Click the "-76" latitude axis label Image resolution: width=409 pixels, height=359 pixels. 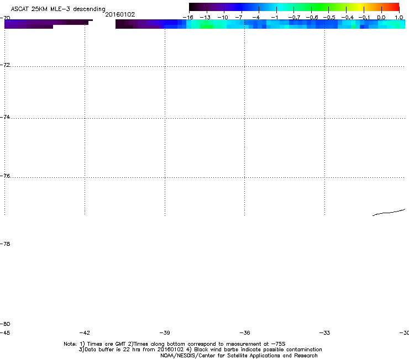5,176
